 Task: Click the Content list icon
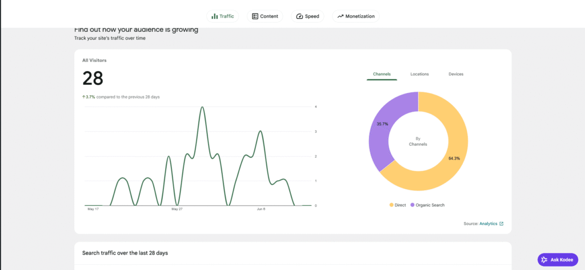click(255, 17)
